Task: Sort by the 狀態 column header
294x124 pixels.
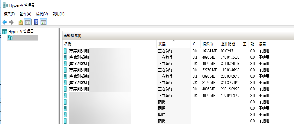Action: pos(174,44)
